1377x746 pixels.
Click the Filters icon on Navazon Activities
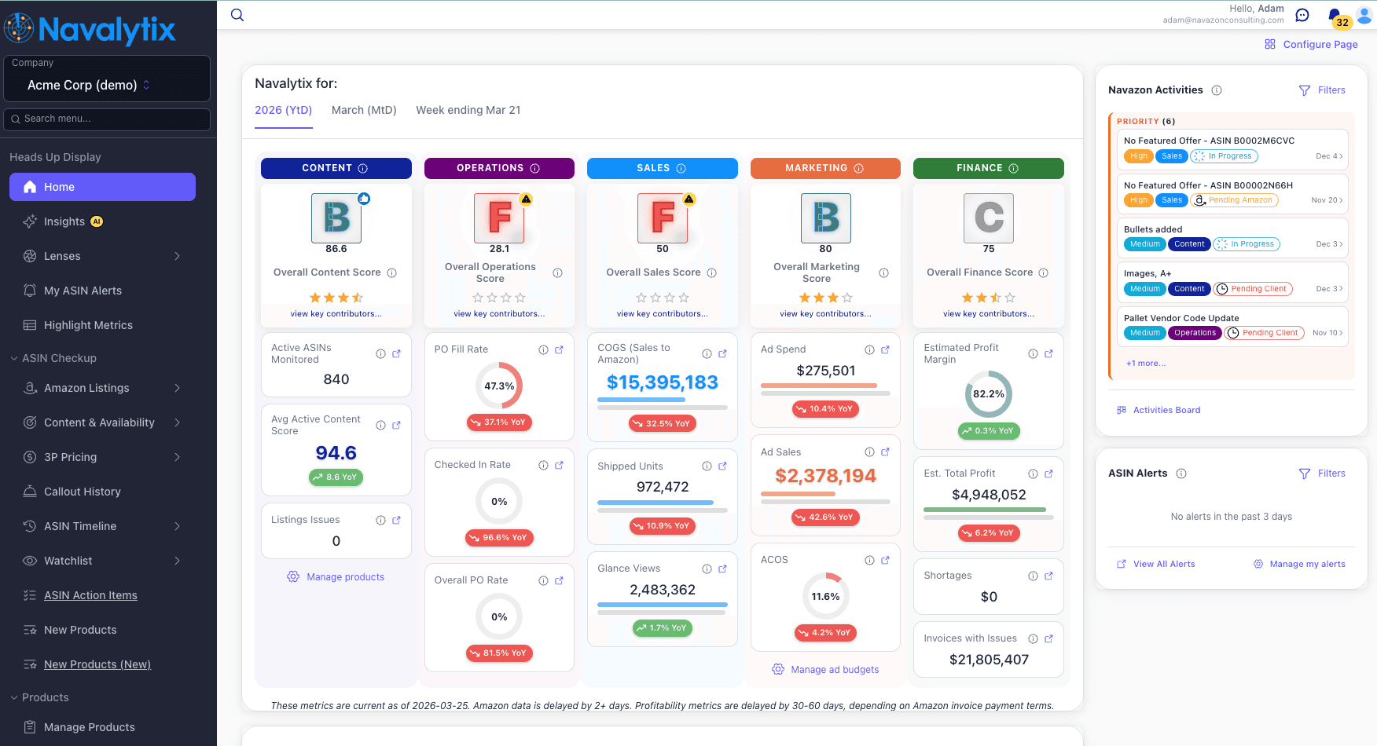[x=1304, y=90]
